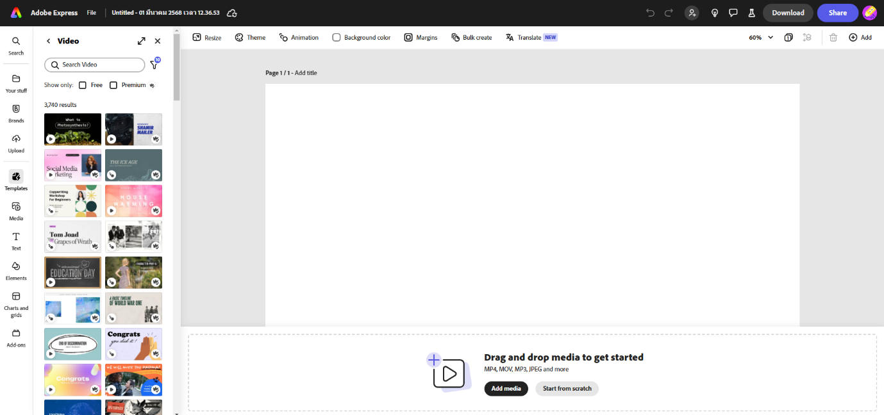This screenshot has height=415, width=884.
Task: Open the File menu
Action: [x=92, y=13]
